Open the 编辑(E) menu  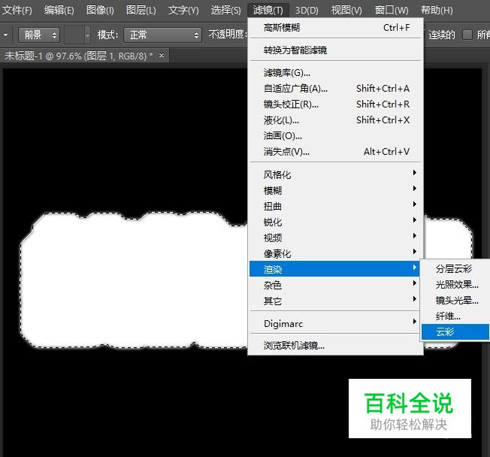[x=59, y=11]
